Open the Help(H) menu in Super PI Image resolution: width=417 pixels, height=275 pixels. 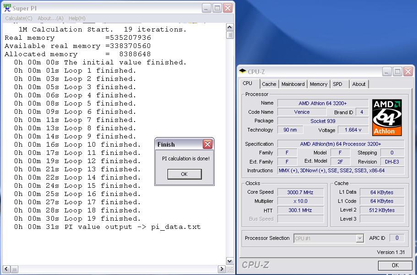click(77, 18)
